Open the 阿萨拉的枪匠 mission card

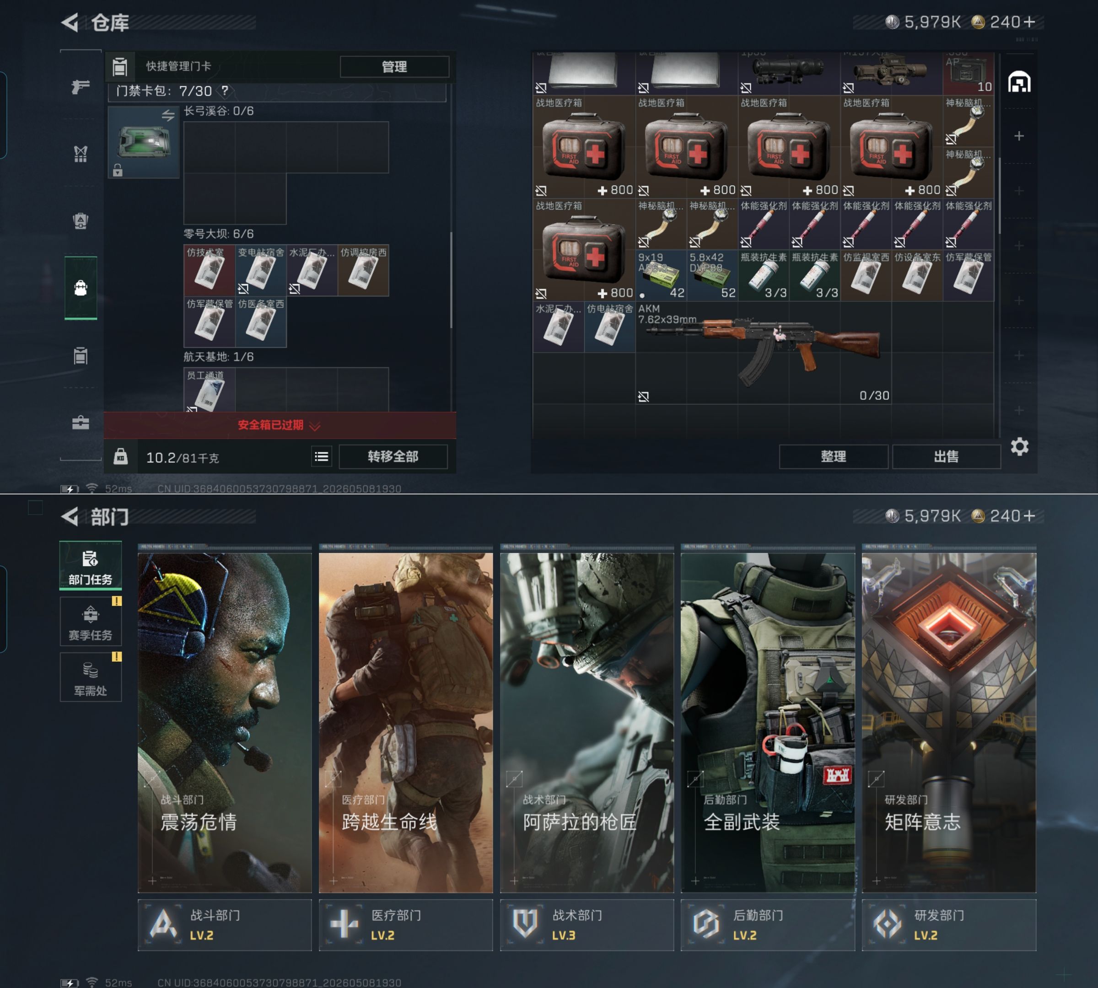587,723
